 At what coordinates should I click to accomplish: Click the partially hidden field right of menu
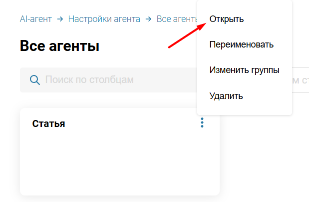(x=300, y=80)
